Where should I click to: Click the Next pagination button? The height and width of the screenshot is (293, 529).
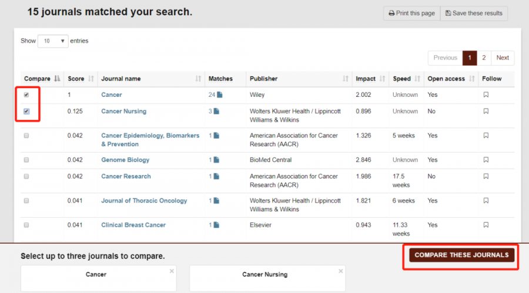[x=503, y=58]
